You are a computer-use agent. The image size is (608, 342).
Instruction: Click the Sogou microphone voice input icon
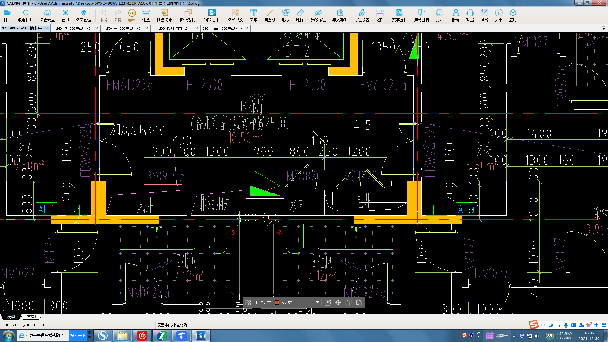[566, 325]
